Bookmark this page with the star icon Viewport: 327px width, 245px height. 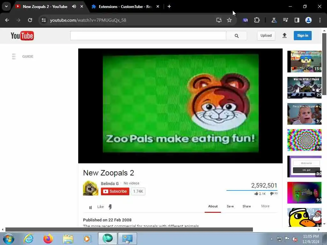(229, 20)
